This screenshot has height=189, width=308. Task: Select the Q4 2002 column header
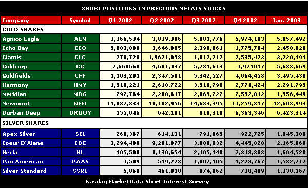point(245,20)
